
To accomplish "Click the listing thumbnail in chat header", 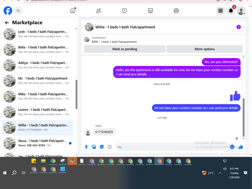I will point(87,39).
